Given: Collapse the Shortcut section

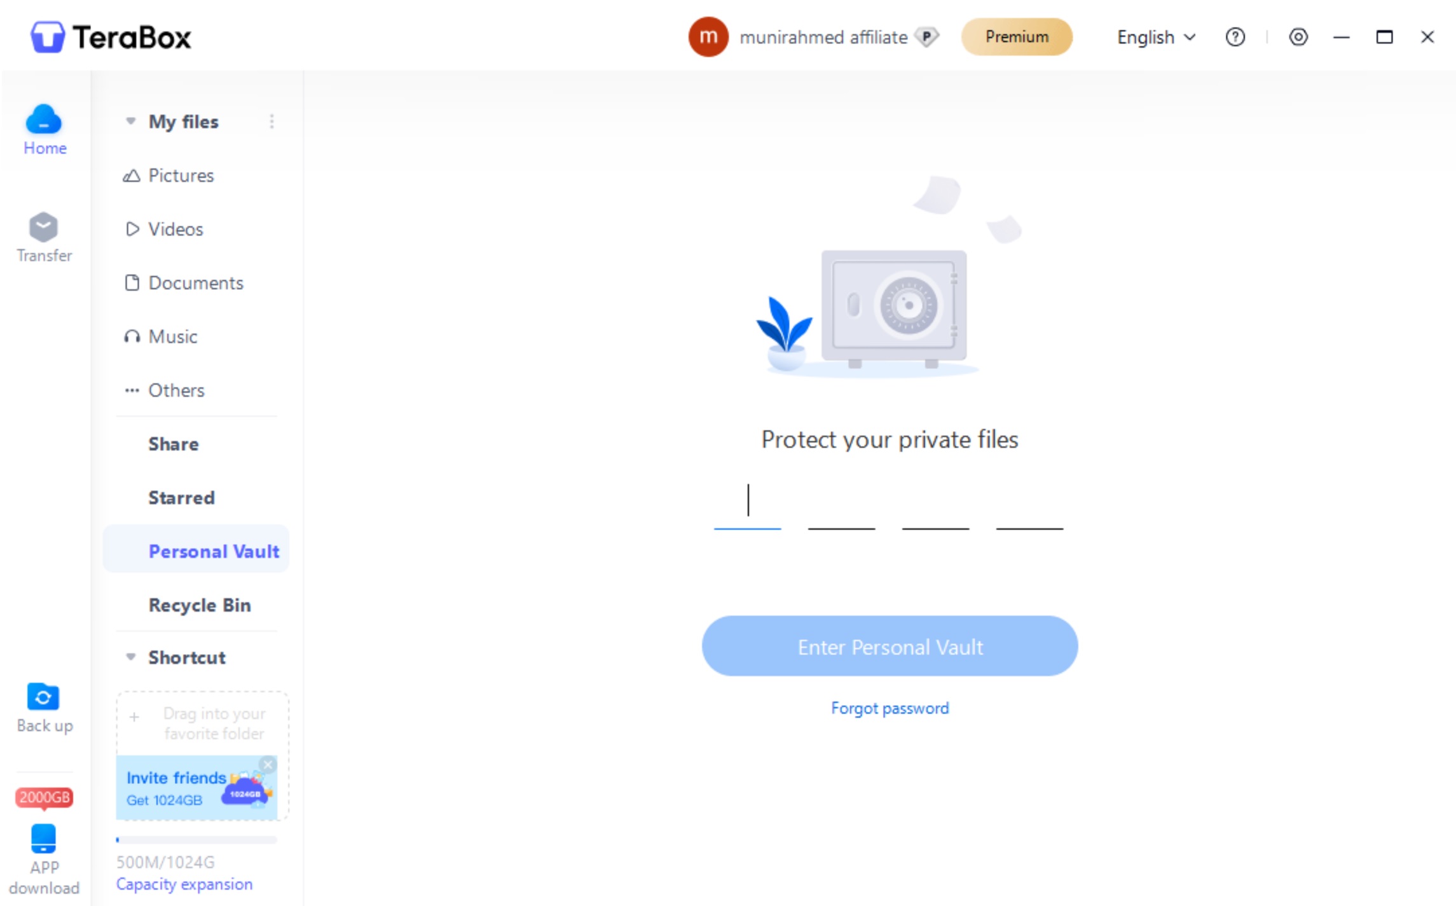Looking at the screenshot, I should (130, 657).
